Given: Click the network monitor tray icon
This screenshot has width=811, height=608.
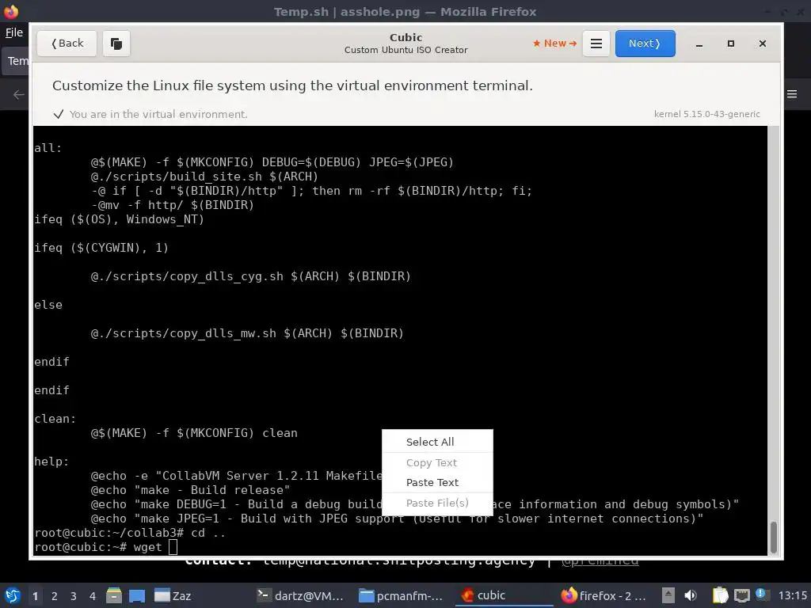Looking at the screenshot, I should (741, 595).
